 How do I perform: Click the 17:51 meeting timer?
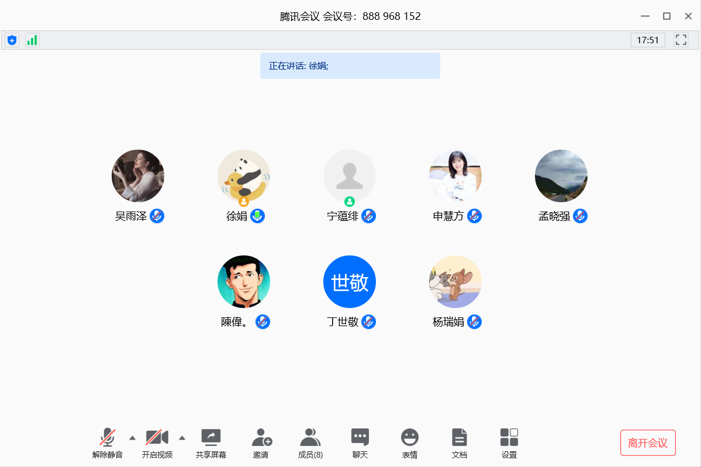tap(648, 40)
